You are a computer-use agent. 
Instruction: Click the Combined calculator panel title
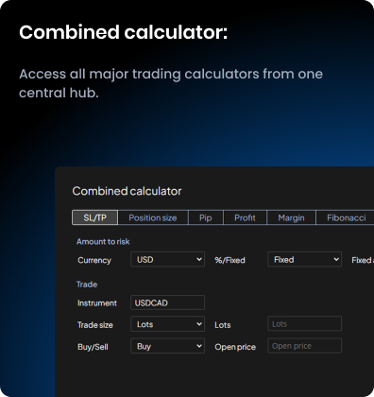pyautogui.click(x=127, y=191)
